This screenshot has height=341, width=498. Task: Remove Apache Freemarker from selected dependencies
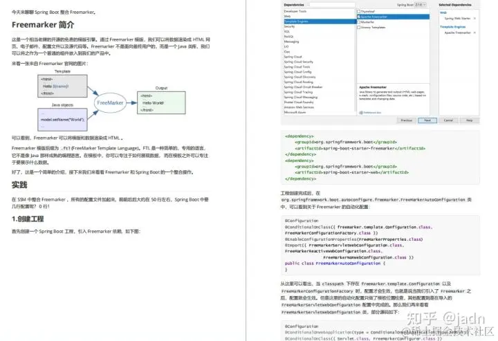(x=474, y=33)
